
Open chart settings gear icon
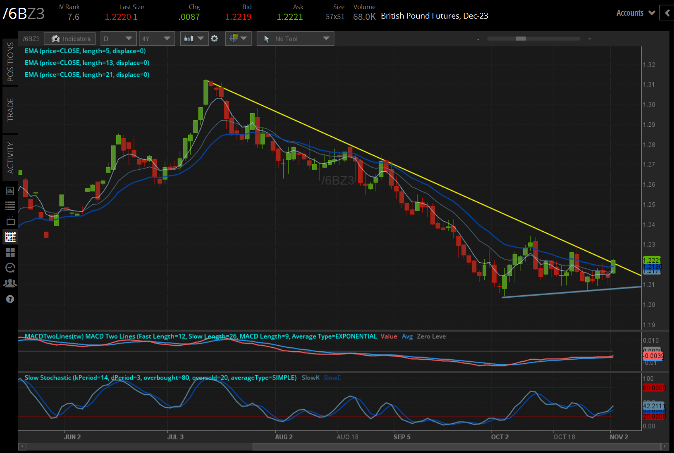coord(214,39)
